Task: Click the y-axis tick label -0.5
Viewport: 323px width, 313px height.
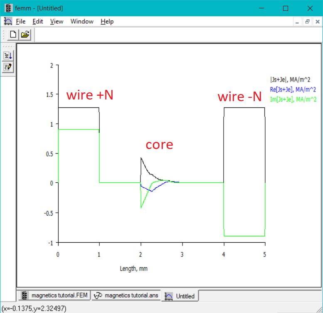Action: 49,214
